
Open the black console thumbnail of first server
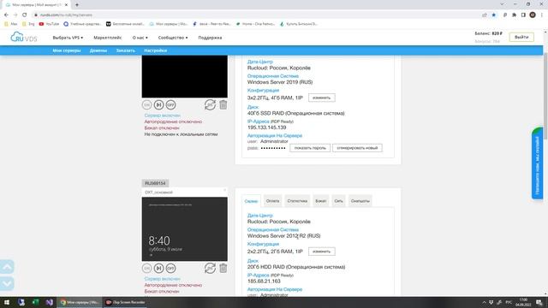185,76
